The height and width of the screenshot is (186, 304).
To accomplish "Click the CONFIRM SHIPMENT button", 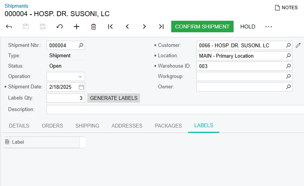I will coord(202,27).
